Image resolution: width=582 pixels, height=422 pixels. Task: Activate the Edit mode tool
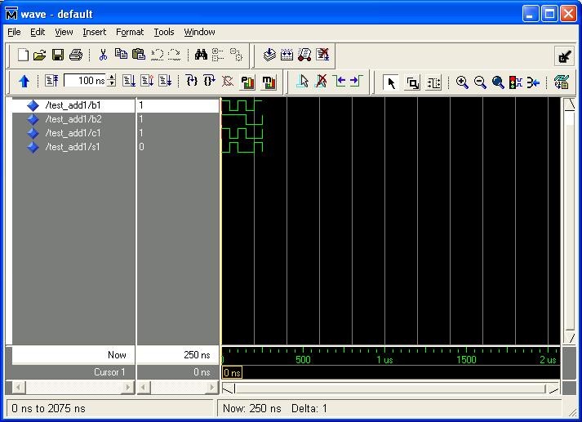pos(433,82)
